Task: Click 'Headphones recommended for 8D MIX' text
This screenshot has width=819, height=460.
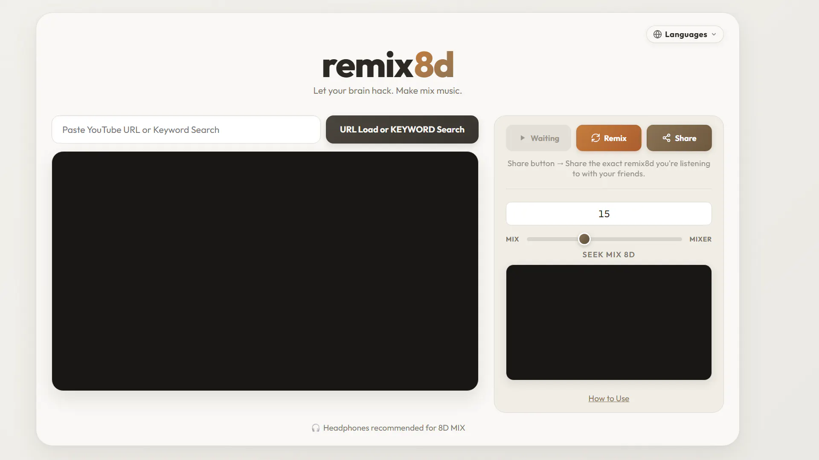Action: tap(394, 428)
